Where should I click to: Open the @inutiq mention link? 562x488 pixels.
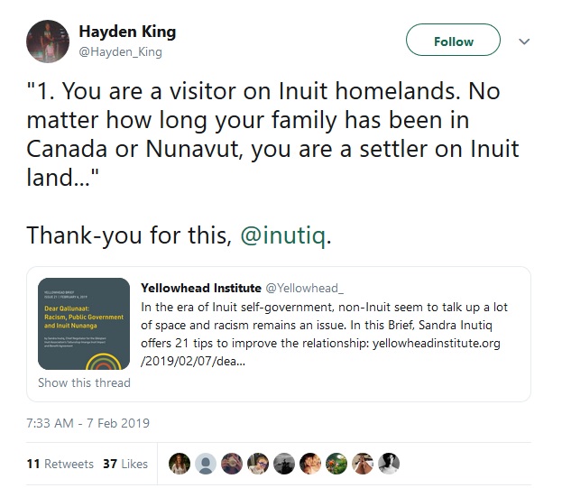click(283, 235)
